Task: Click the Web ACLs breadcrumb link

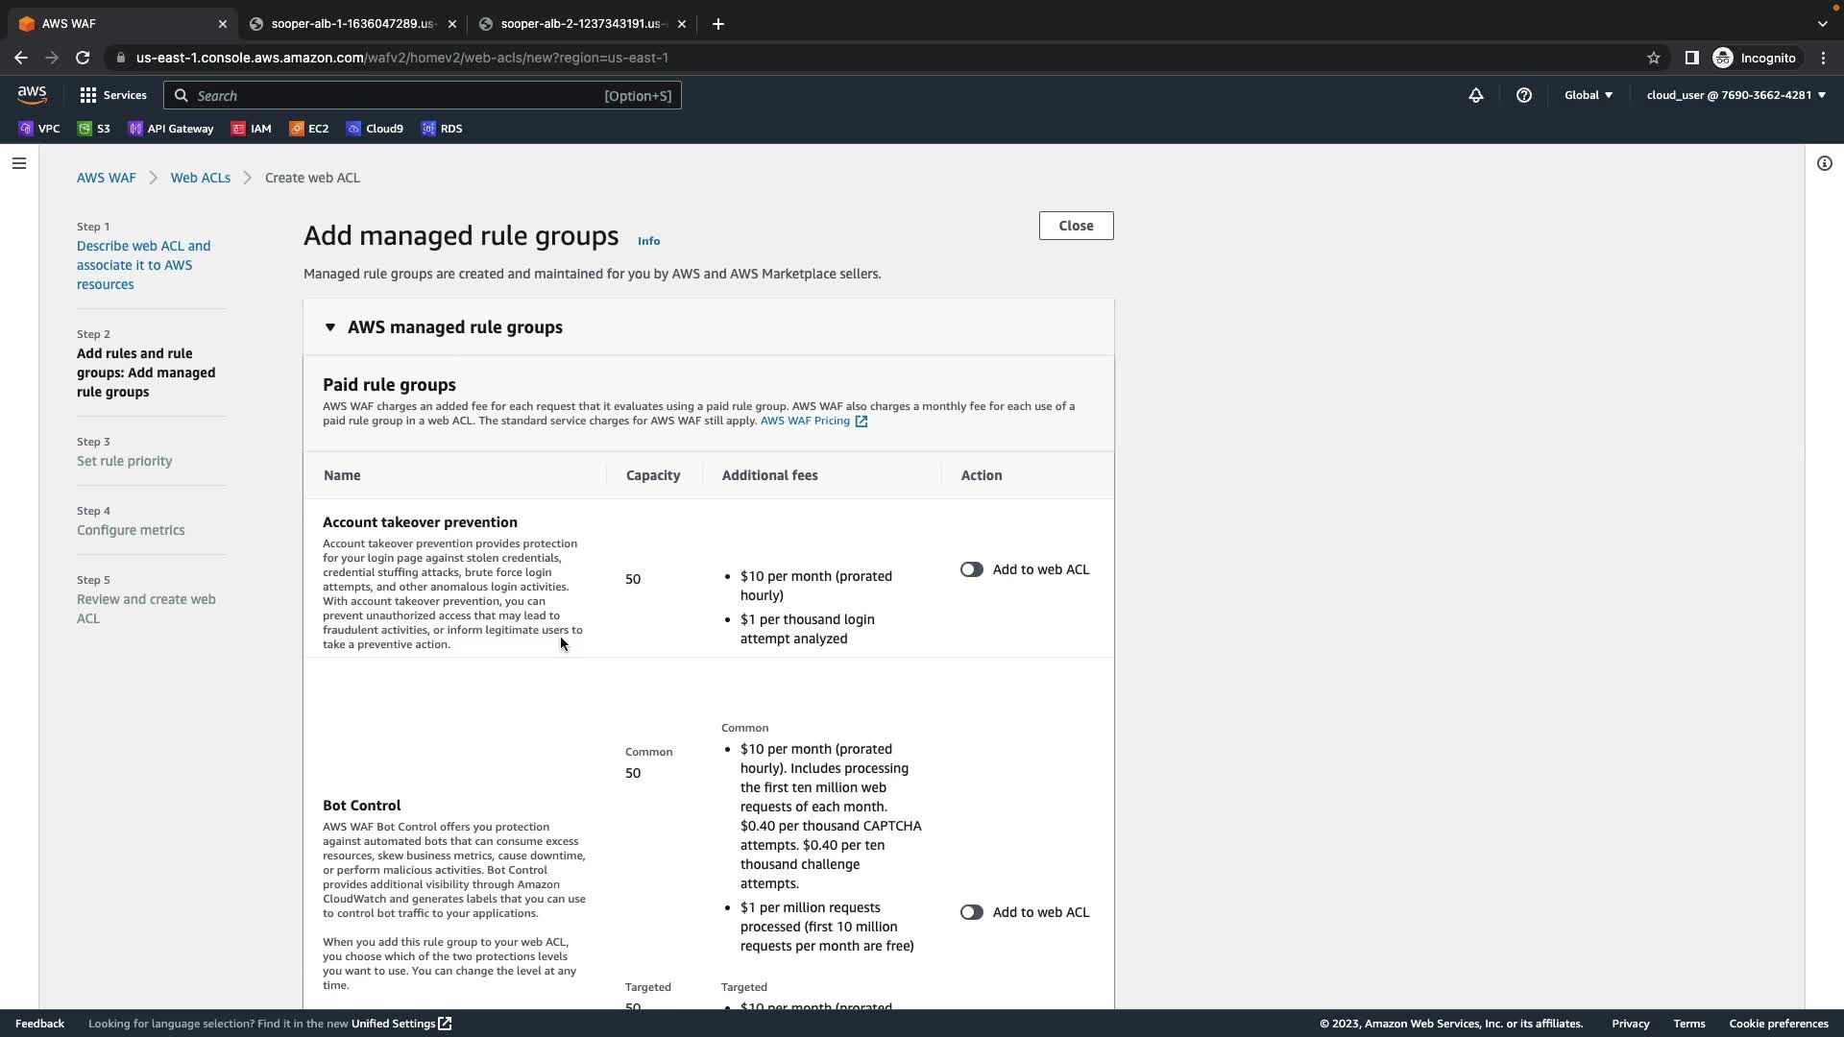Action: (200, 178)
